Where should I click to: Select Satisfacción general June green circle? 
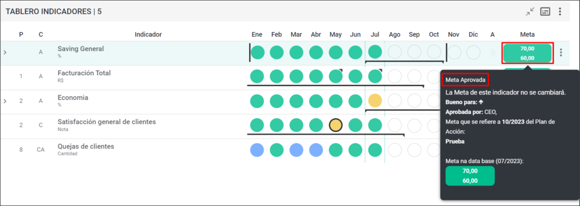(x=356, y=126)
